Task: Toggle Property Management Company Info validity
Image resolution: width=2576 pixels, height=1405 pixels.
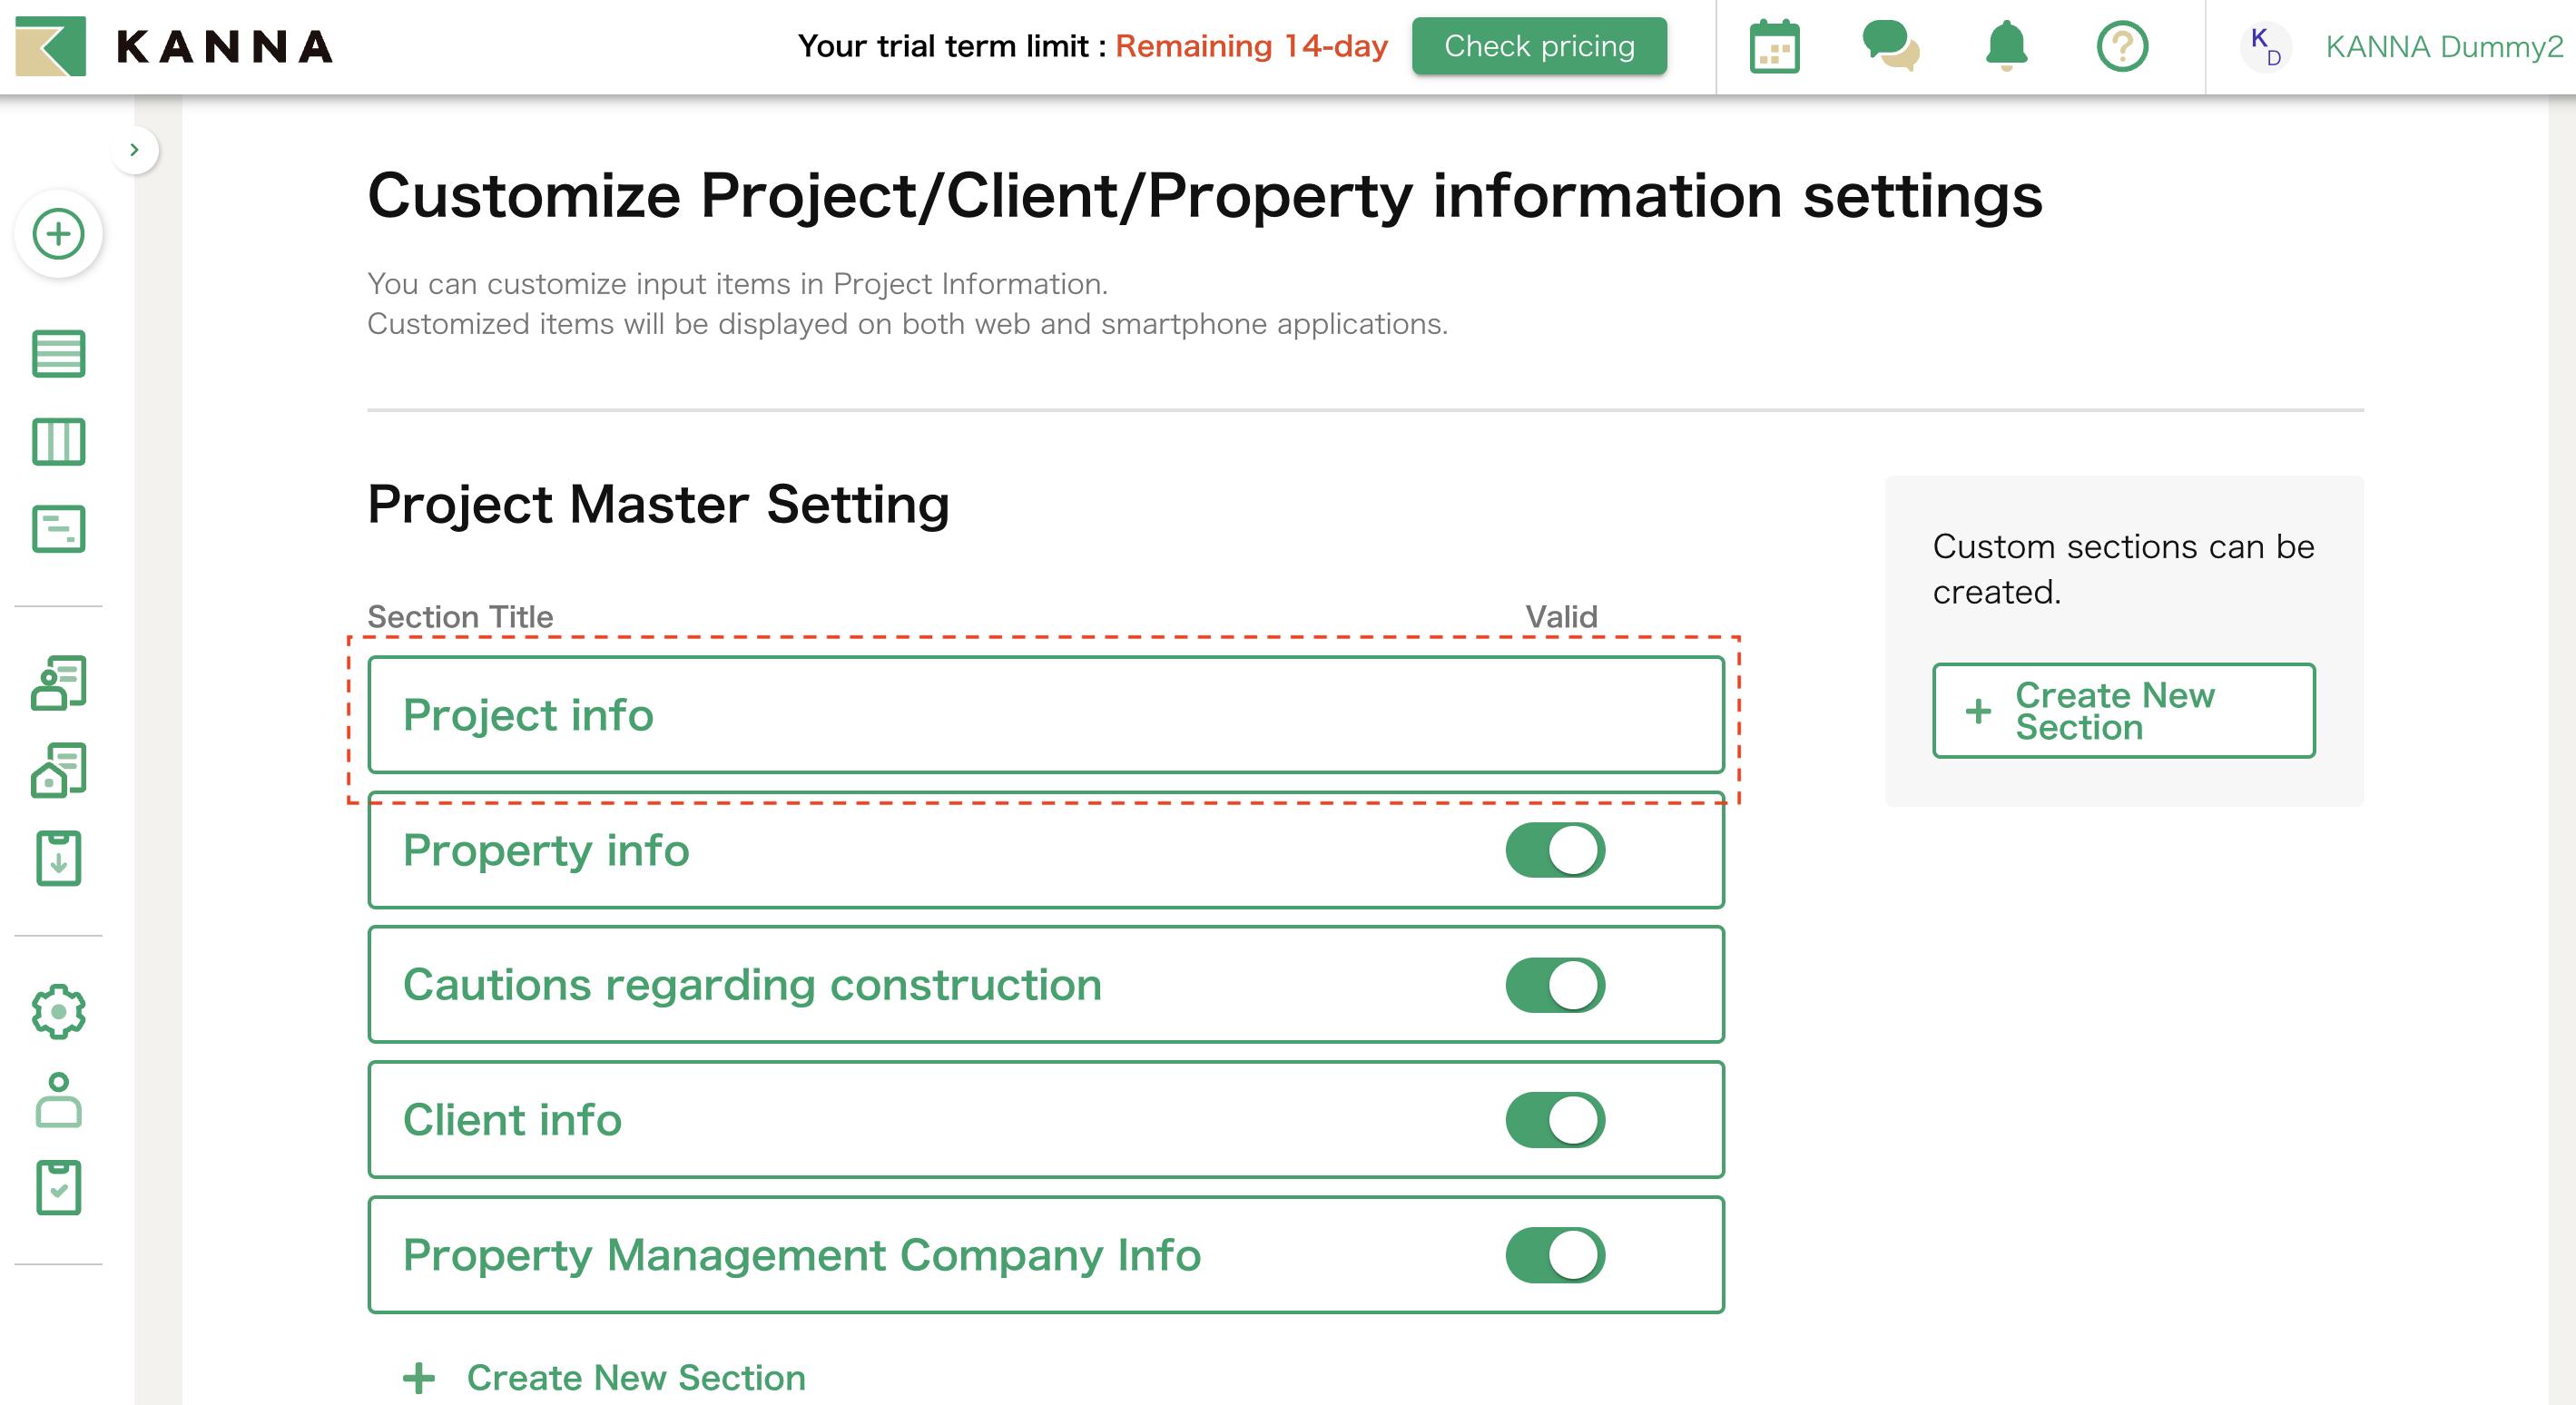Action: click(1555, 1255)
